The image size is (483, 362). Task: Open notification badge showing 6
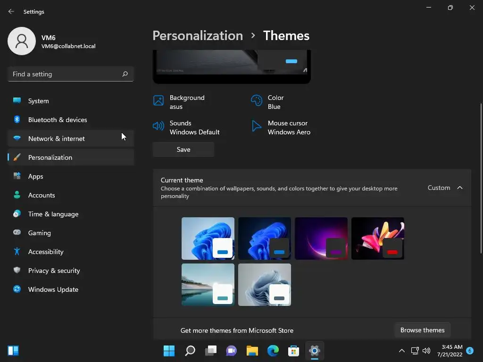click(470, 351)
